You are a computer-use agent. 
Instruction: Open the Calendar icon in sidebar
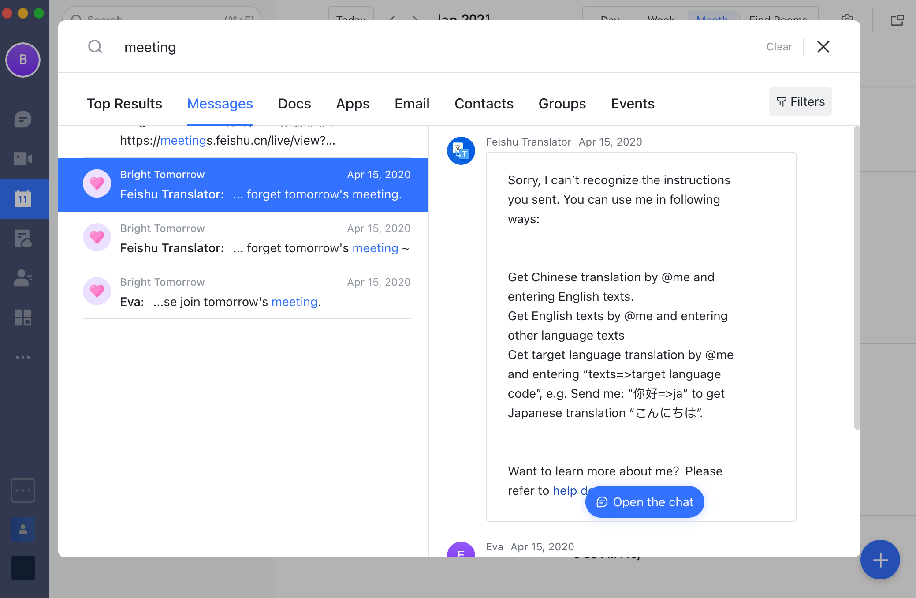pos(23,199)
